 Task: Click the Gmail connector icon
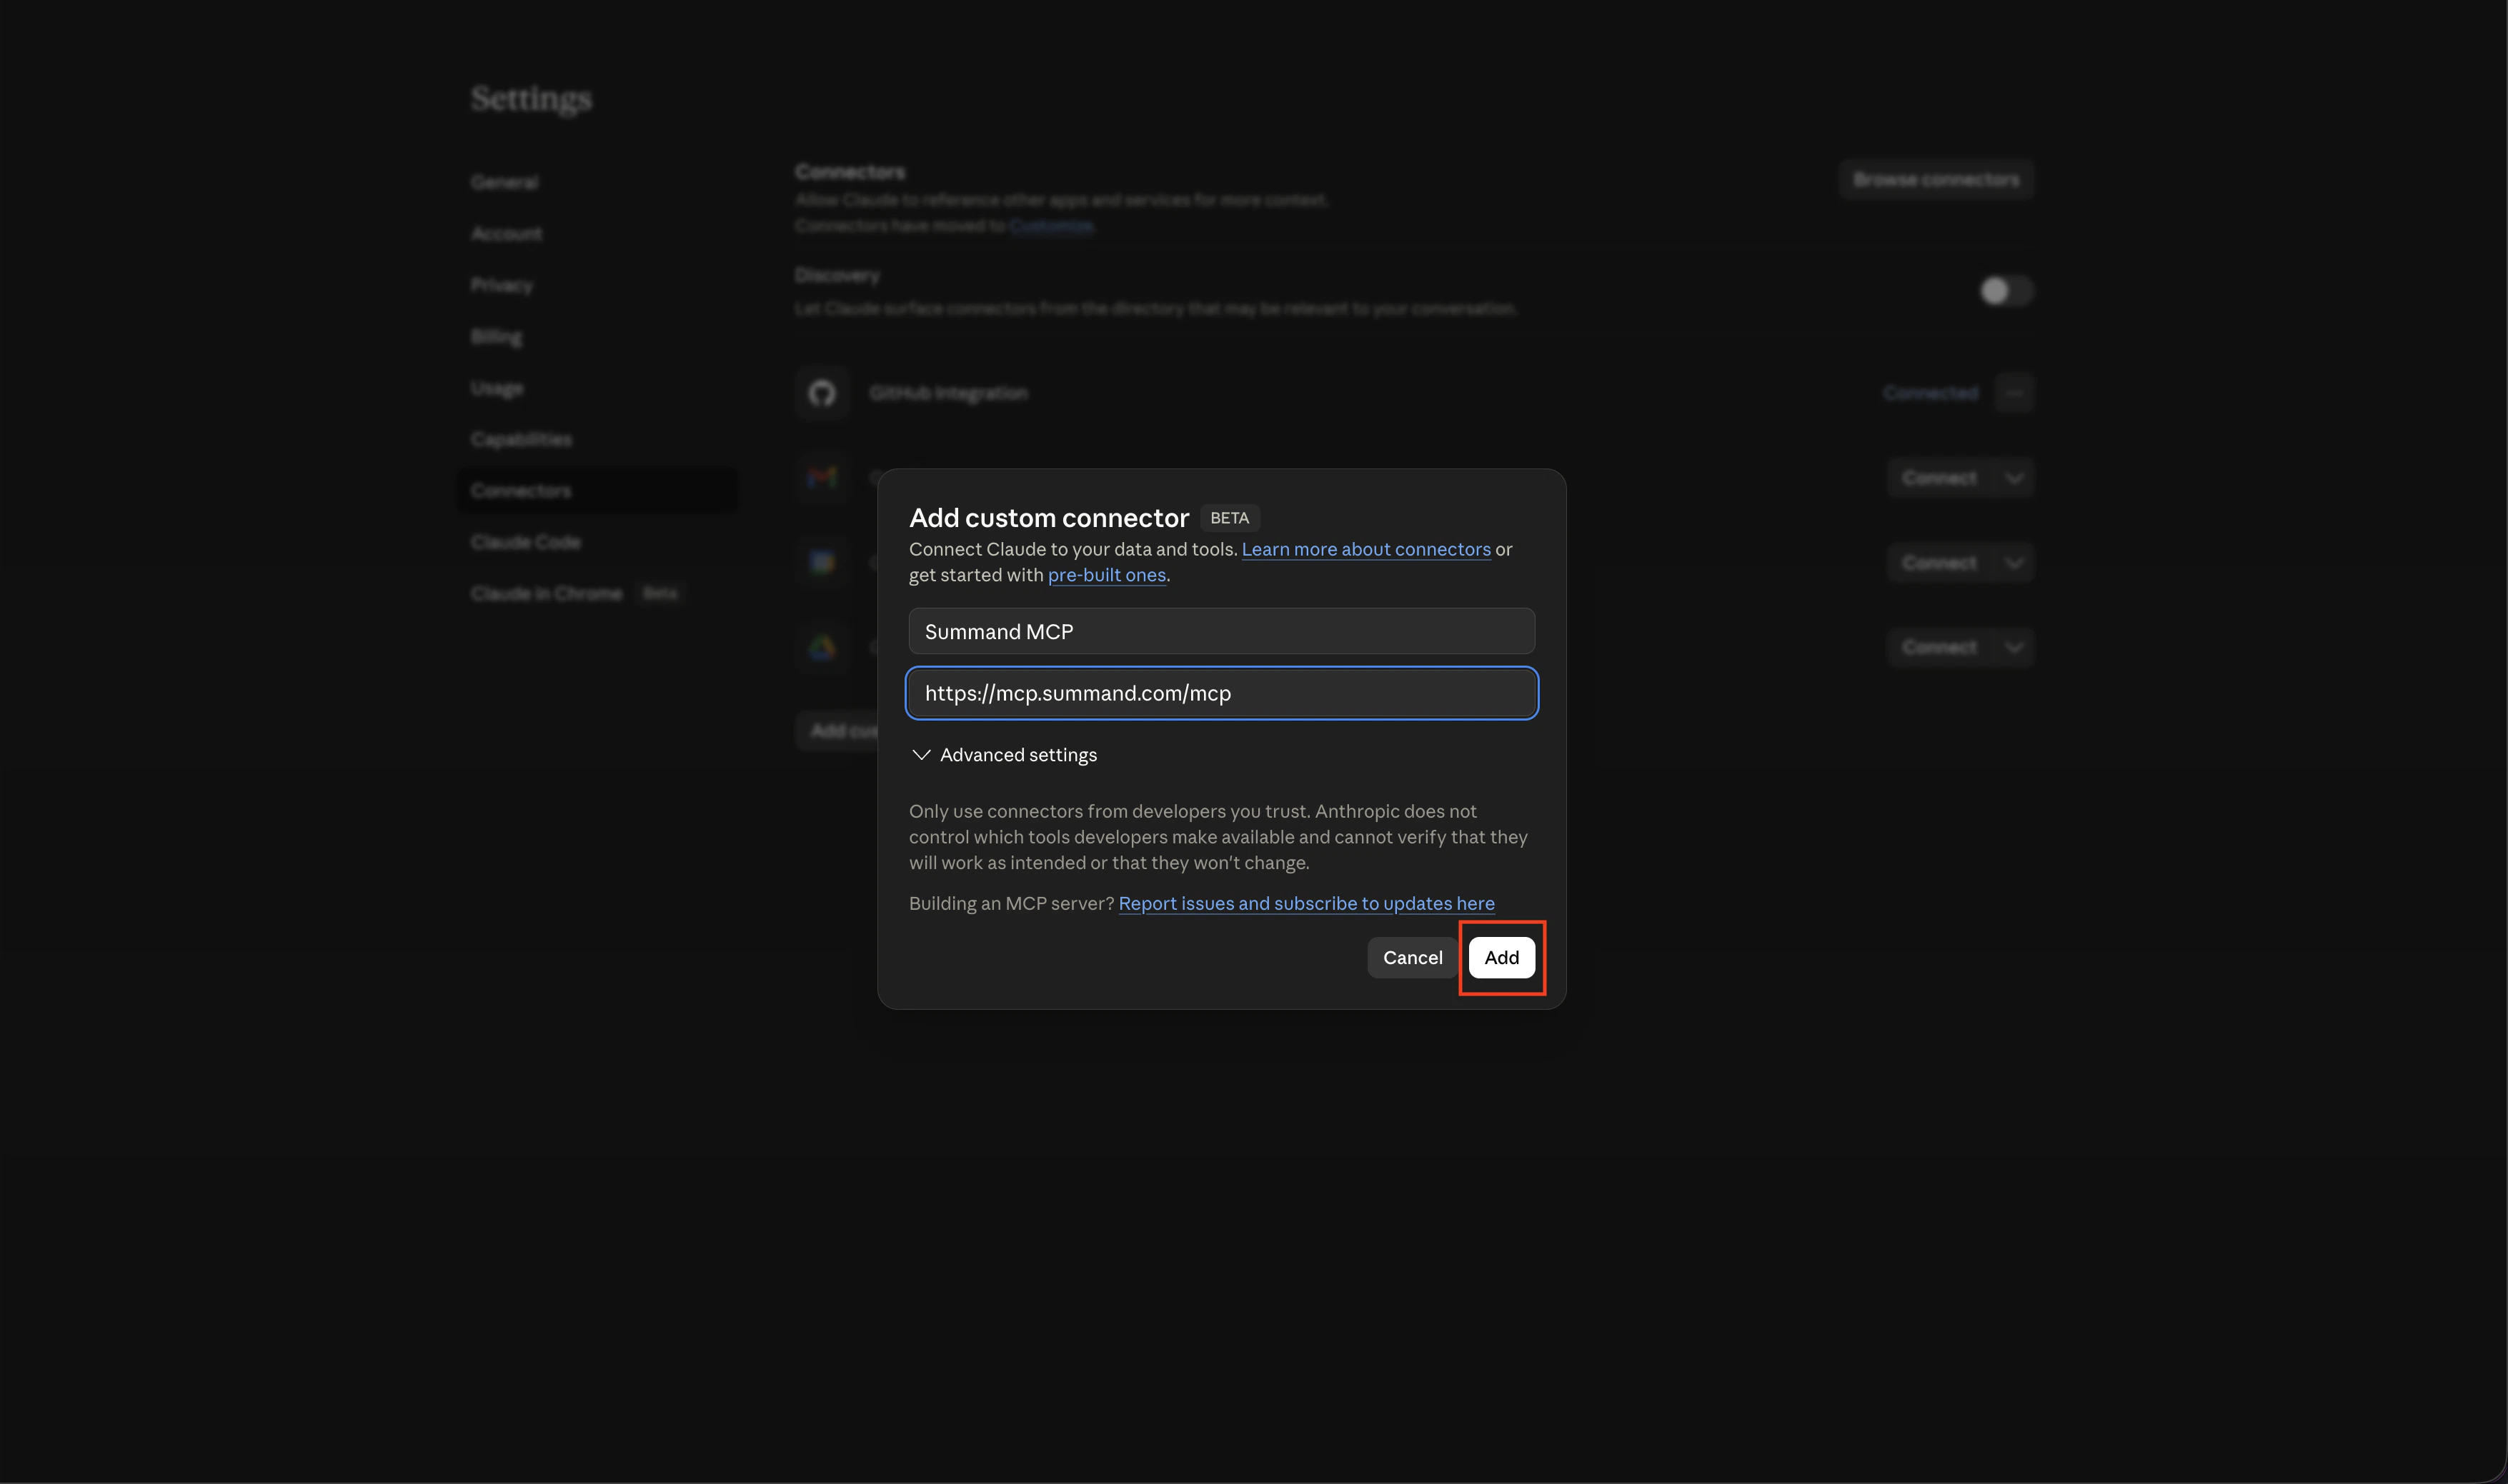[822, 478]
